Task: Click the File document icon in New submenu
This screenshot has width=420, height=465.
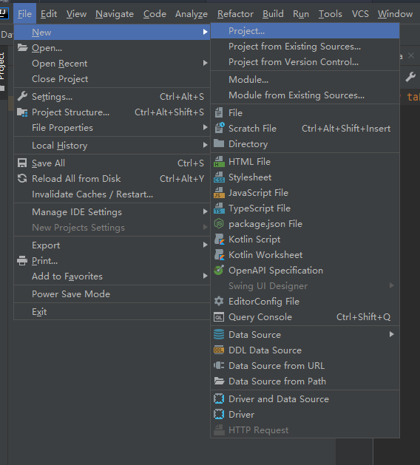Action: (x=219, y=112)
